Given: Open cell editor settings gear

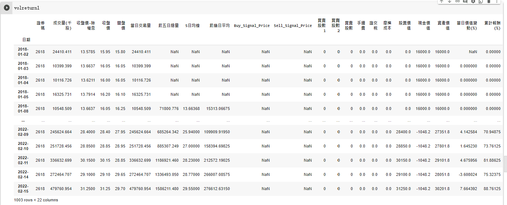Looking at the screenshot, I should coord(473,1).
